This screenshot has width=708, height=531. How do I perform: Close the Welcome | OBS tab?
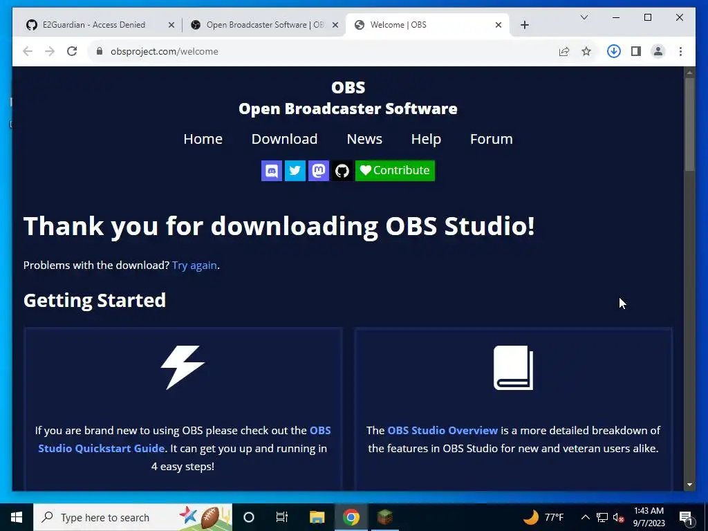tap(499, 26)
